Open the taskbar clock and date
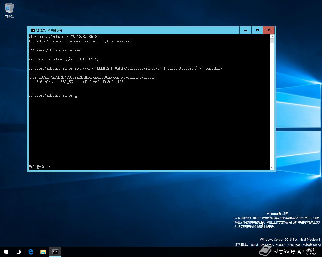The image size is (322, 257). (311, 252)
